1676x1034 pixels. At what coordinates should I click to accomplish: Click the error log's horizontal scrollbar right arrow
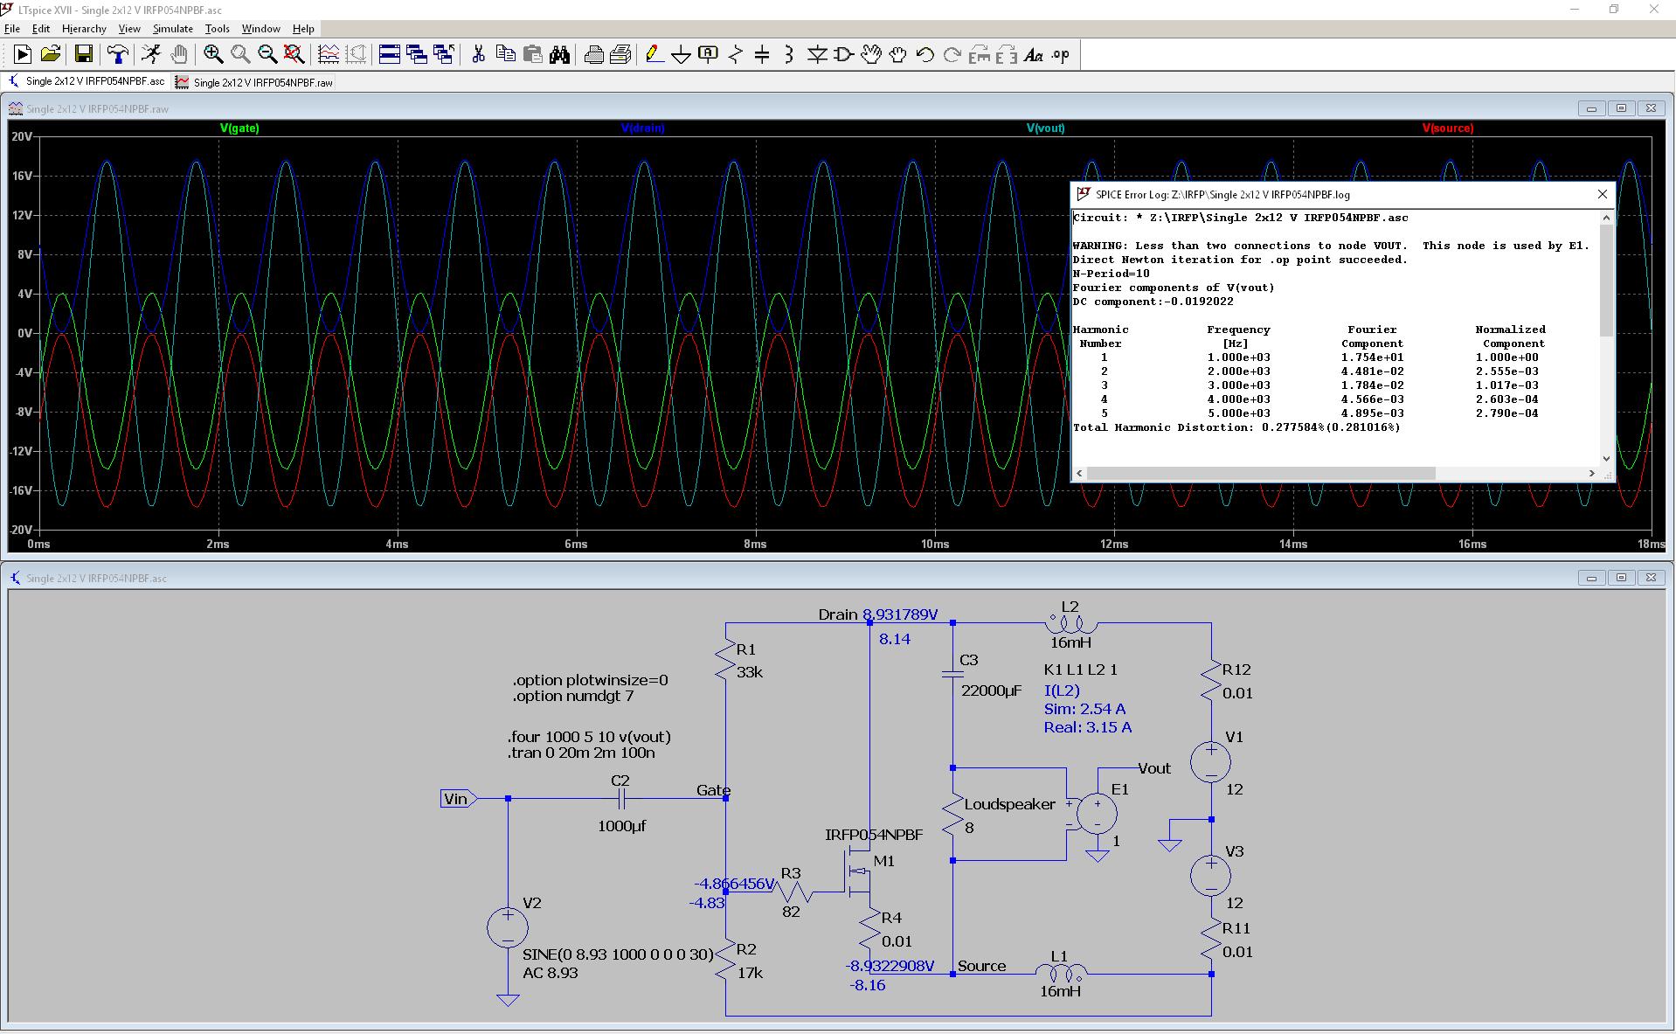pos(1591,473)
